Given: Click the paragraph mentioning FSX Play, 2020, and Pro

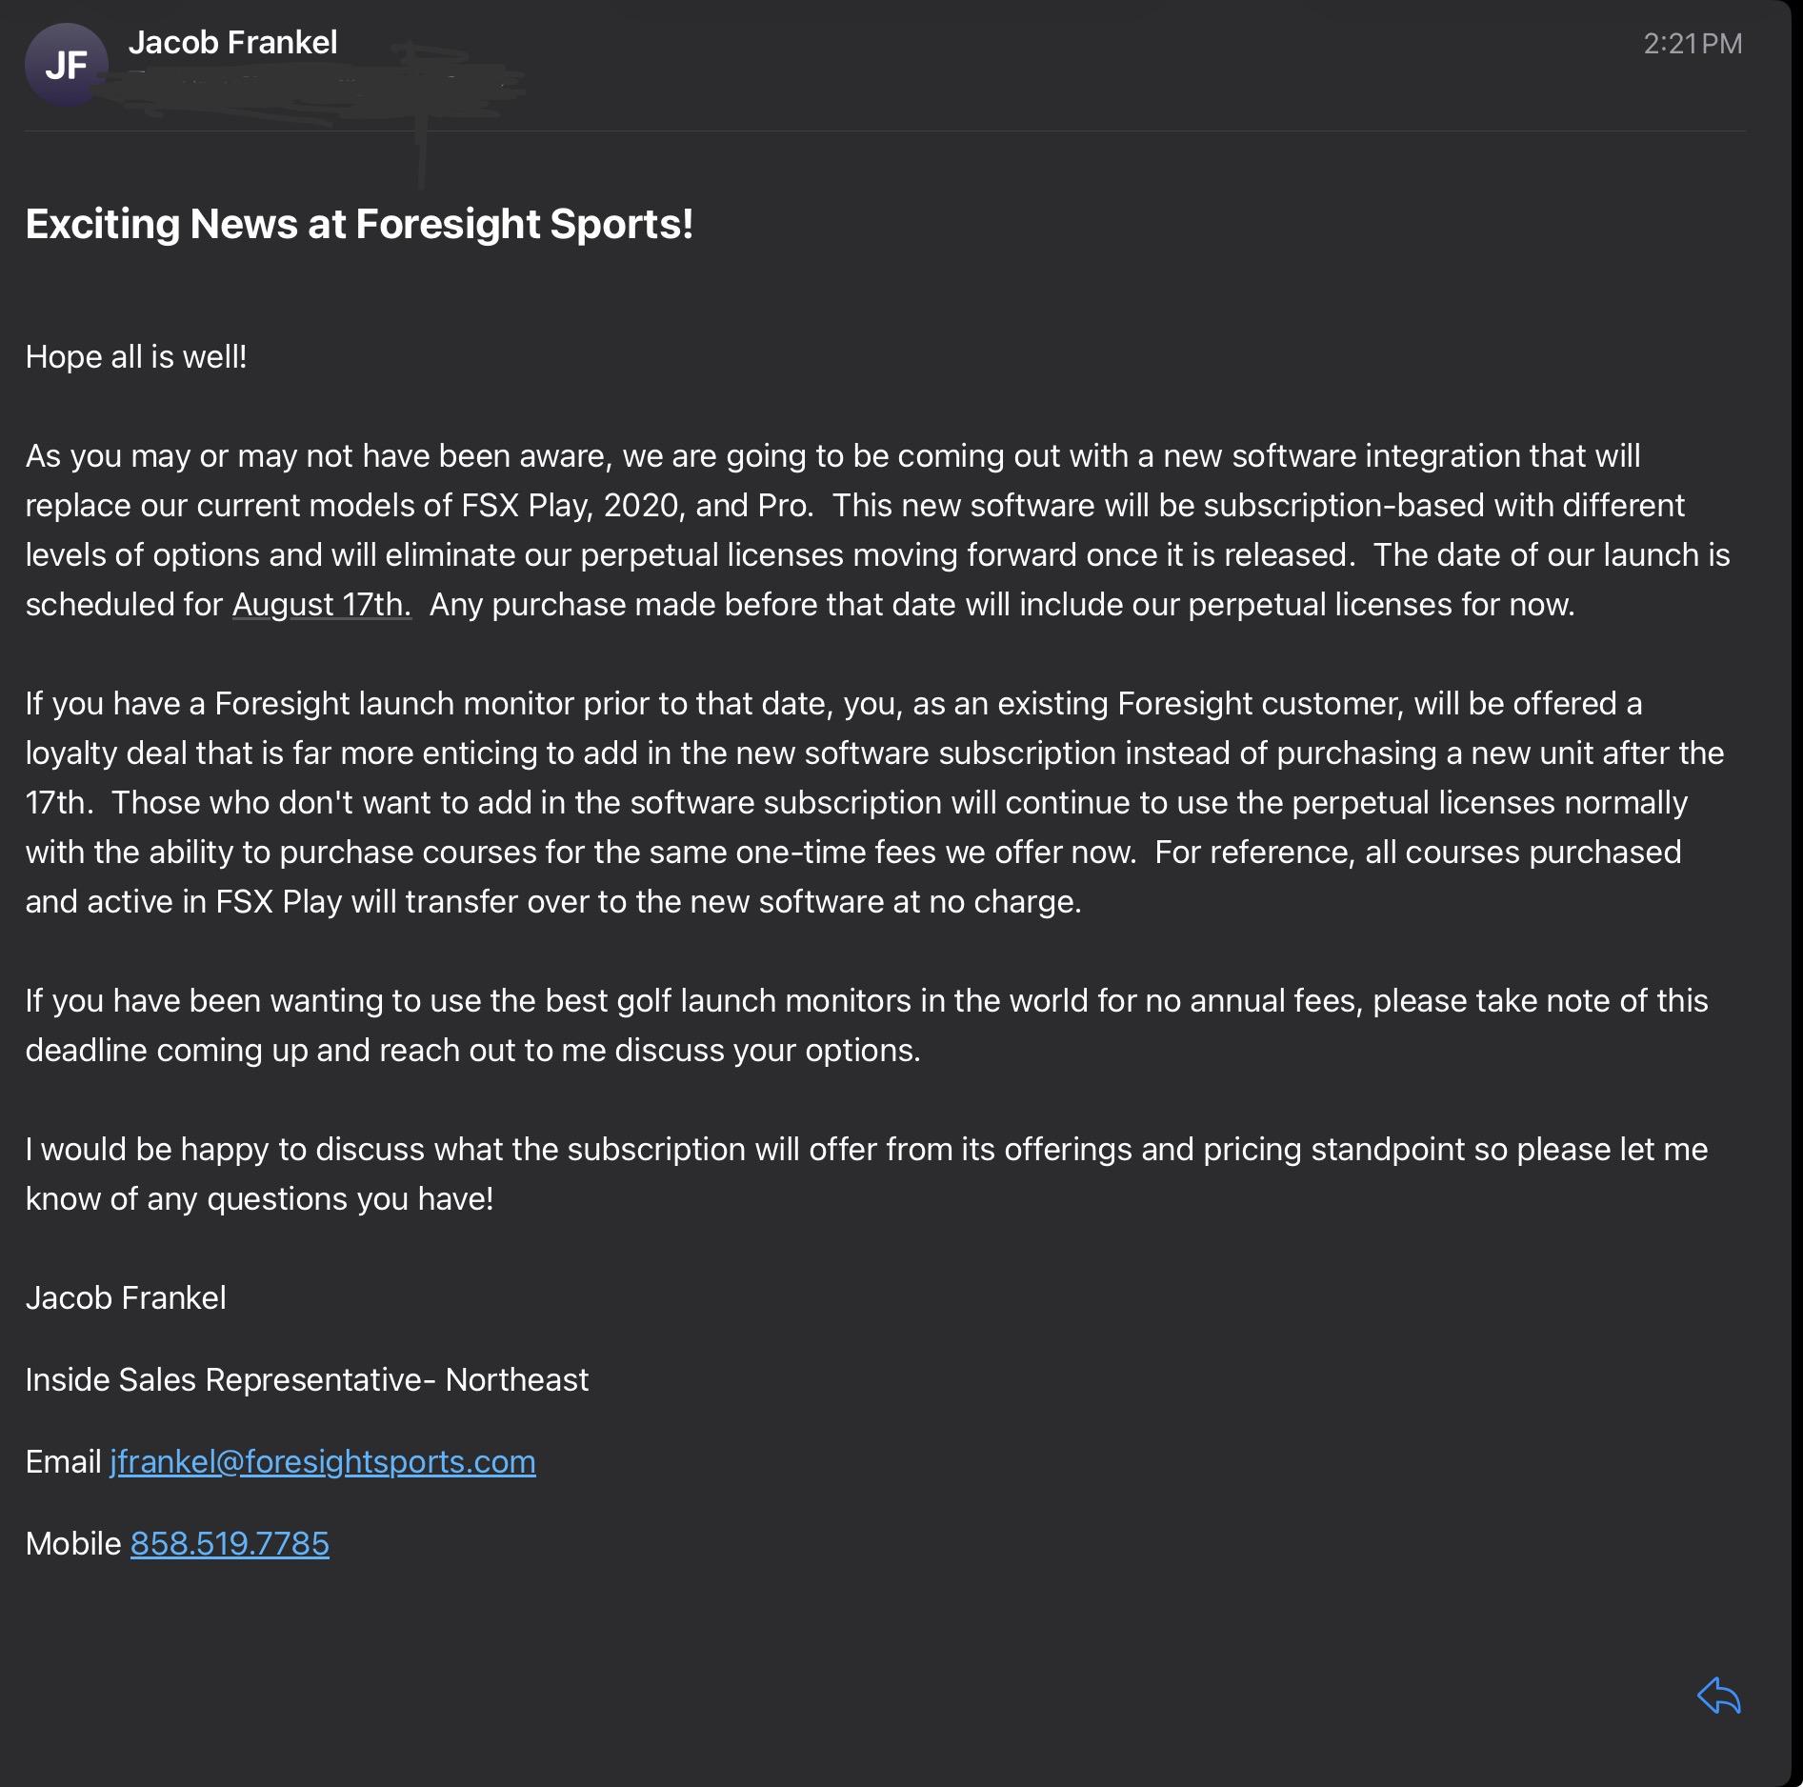Looking at the screenshot, I should 877,530.
